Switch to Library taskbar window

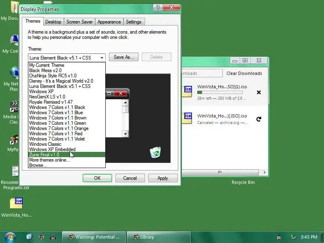point(158,237)
